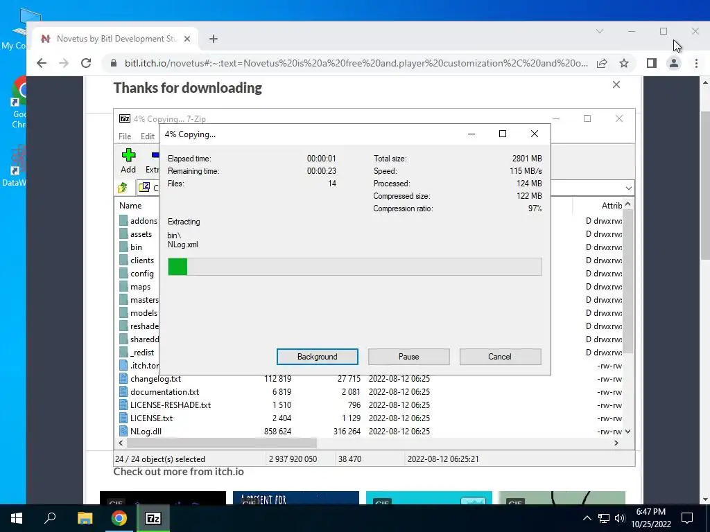The image size is (710, 532).
Task: Select the maps folder icon
Action: click(123, 286)
